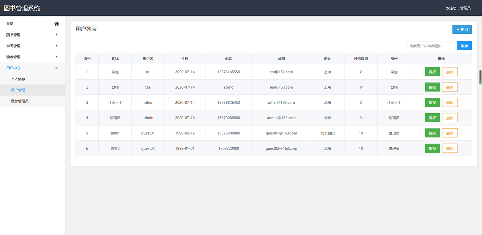This screenshot has width=482, height=235.
Task: Click email admin@163.com
Action: click(281, 118)
